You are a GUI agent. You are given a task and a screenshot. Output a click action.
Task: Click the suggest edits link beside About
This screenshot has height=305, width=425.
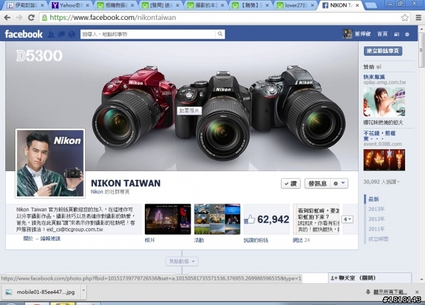pos(50,239)
